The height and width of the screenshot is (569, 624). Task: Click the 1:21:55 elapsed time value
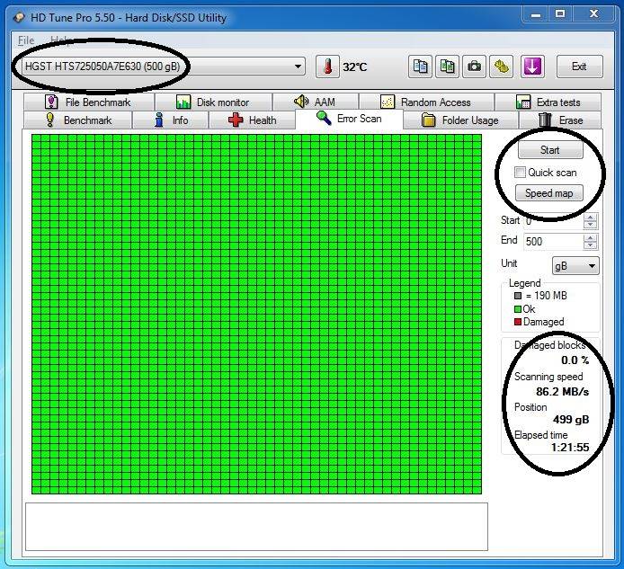[x=570, y=448]
